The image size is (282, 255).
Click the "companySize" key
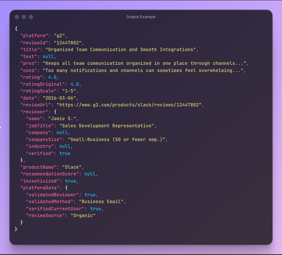[44, 140]
